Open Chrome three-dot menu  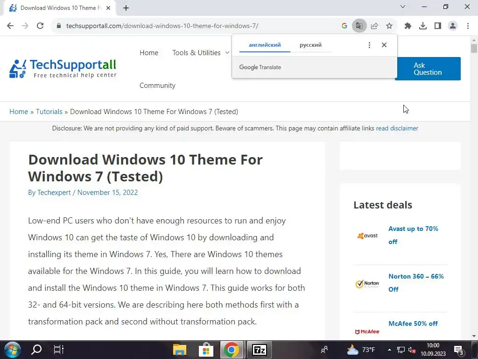click(468, 26)
